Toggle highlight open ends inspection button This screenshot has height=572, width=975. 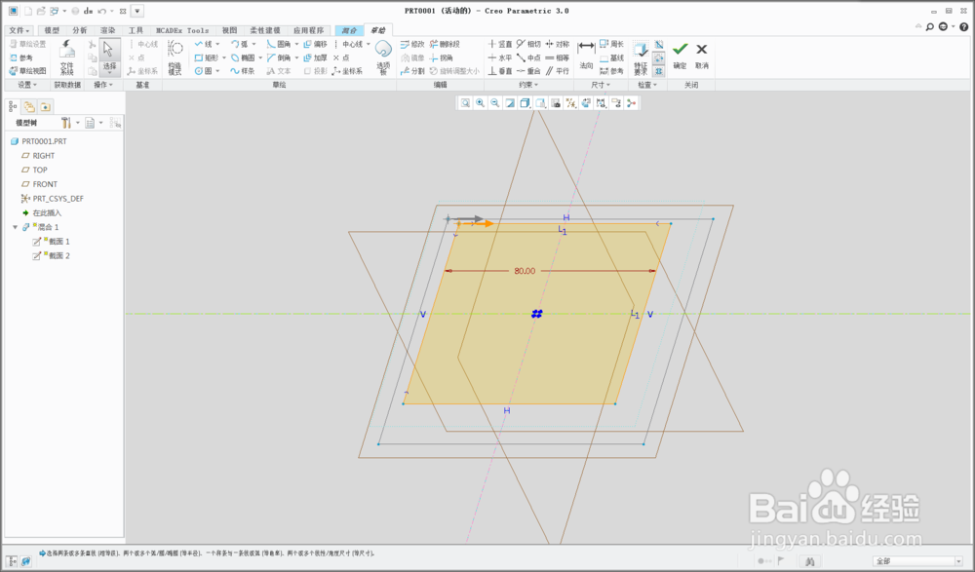[659, 57]
